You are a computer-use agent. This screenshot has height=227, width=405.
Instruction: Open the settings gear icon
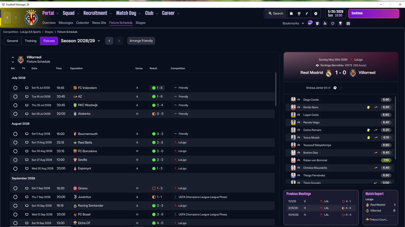click(x=315, y=14)
